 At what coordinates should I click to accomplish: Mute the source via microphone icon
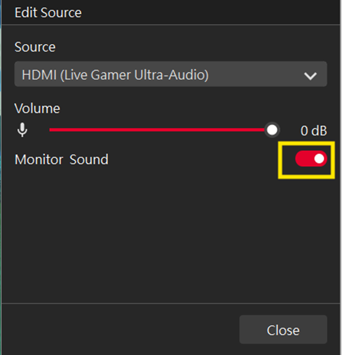tap(22, 130)
